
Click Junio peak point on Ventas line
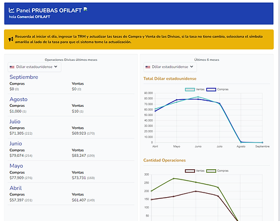click(x=198, y=97)
